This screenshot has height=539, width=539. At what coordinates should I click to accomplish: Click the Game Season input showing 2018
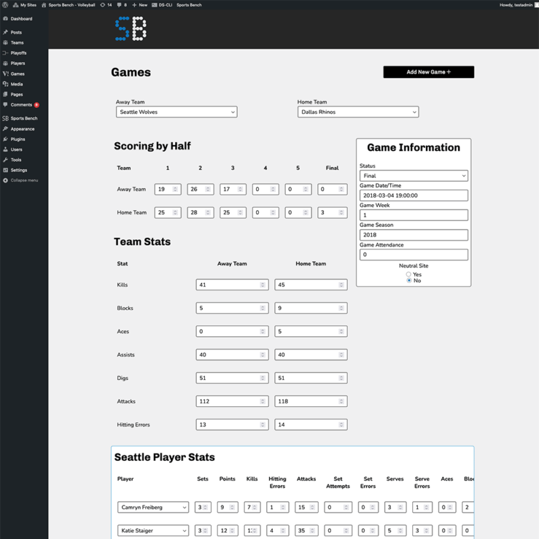pos(414,234)
